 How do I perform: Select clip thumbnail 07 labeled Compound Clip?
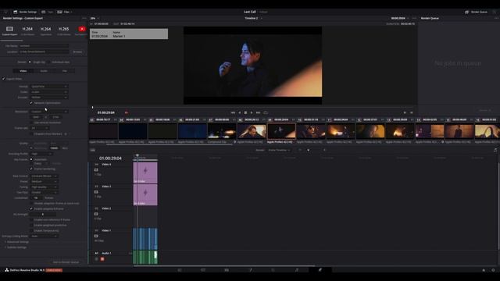click(222, 131)
